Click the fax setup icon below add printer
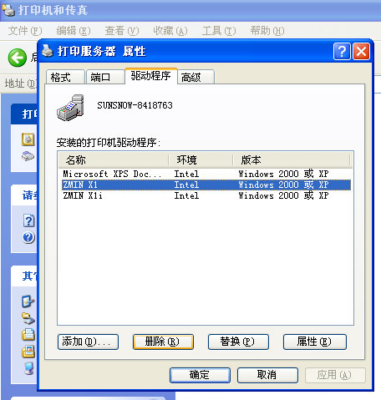This screenshot has width=381, height=400. tap(28, 156)
